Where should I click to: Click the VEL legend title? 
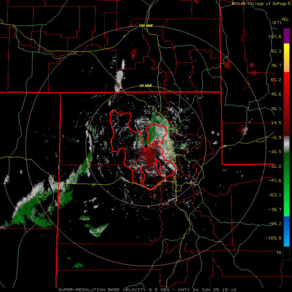tap(285, 19)
